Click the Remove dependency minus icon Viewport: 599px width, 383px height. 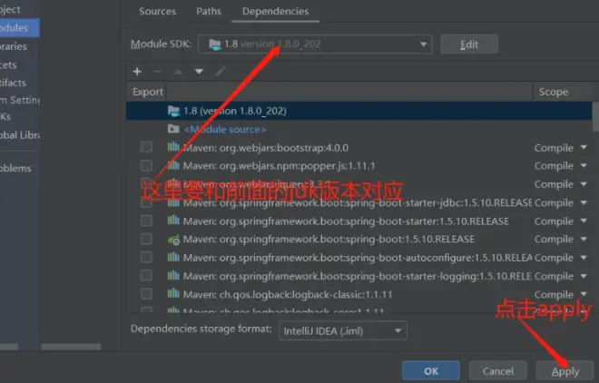click(157, 71)
